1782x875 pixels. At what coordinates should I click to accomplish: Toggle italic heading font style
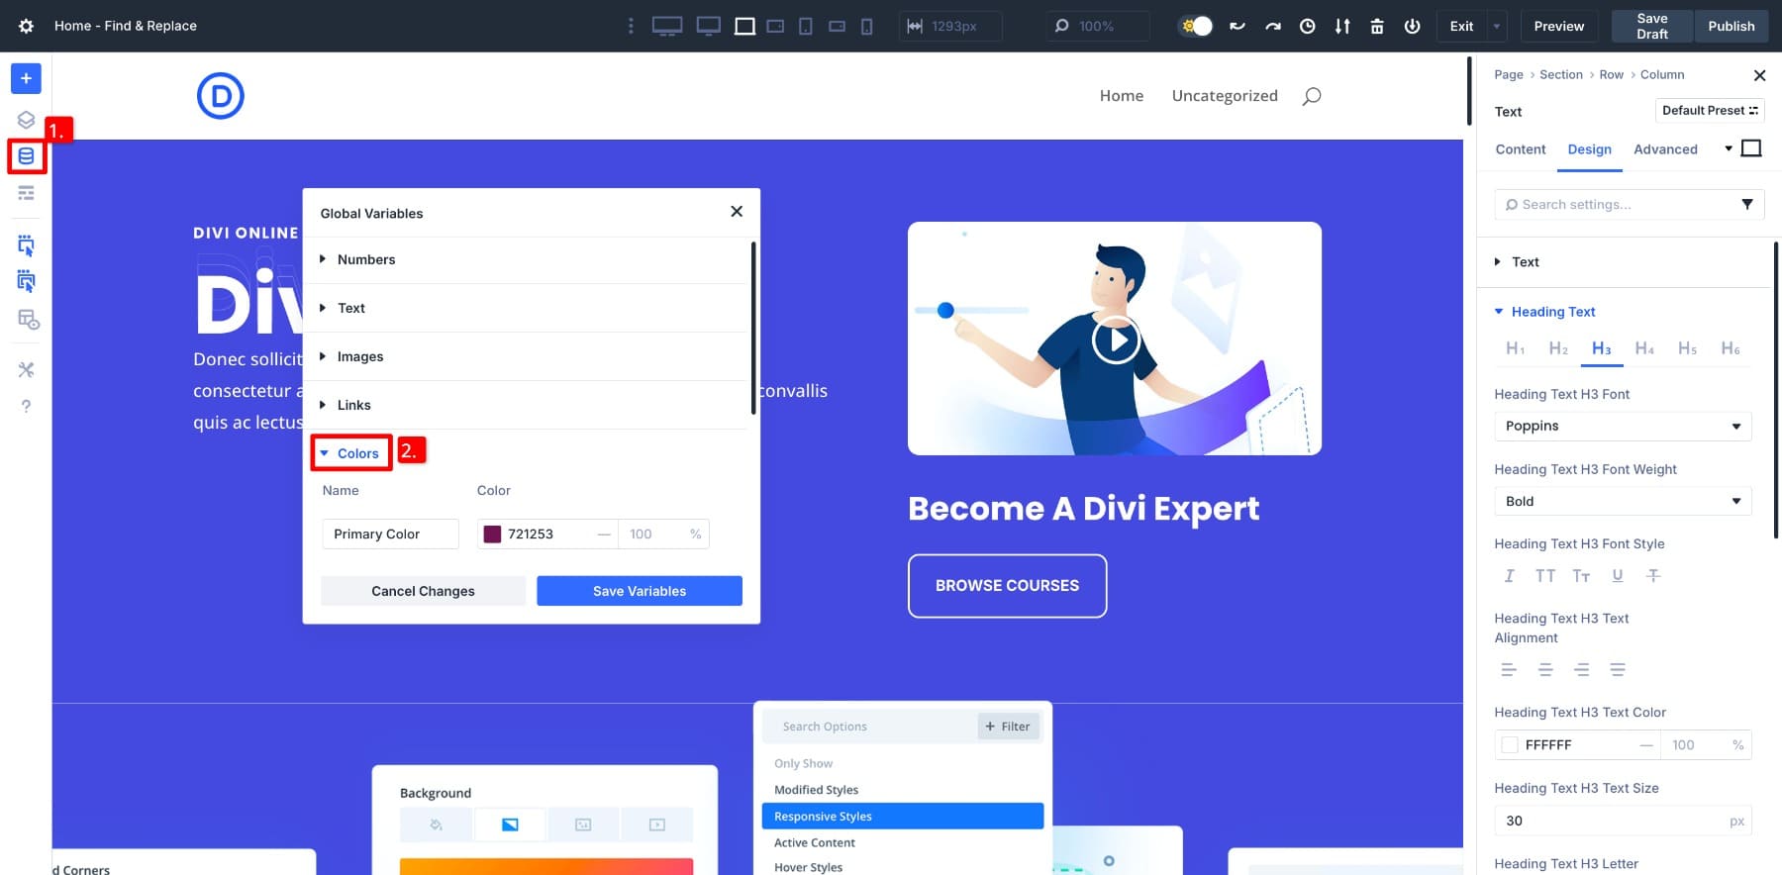1509,576
